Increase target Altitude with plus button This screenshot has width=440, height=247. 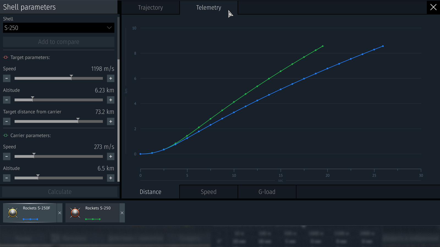(111, 100)
